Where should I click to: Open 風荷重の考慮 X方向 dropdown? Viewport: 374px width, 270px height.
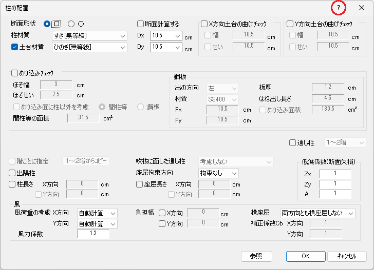(x=97, y=213)
